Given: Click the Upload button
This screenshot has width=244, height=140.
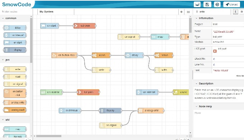Looking at the screenshot, I should (231, 4).
